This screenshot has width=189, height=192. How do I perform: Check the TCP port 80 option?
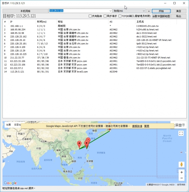coord(120,16)
